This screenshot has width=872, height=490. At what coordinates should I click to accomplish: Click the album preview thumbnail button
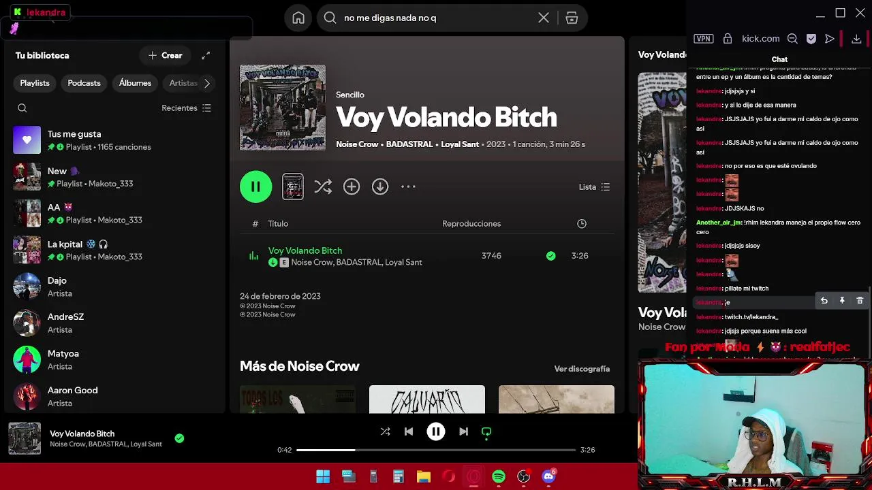coord(293,186)
